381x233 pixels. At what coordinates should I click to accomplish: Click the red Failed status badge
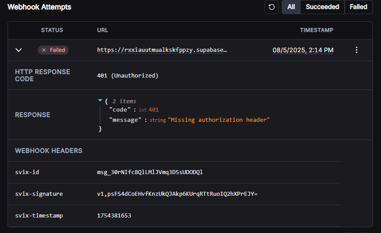pyautogui.click(x=53, y=50)
